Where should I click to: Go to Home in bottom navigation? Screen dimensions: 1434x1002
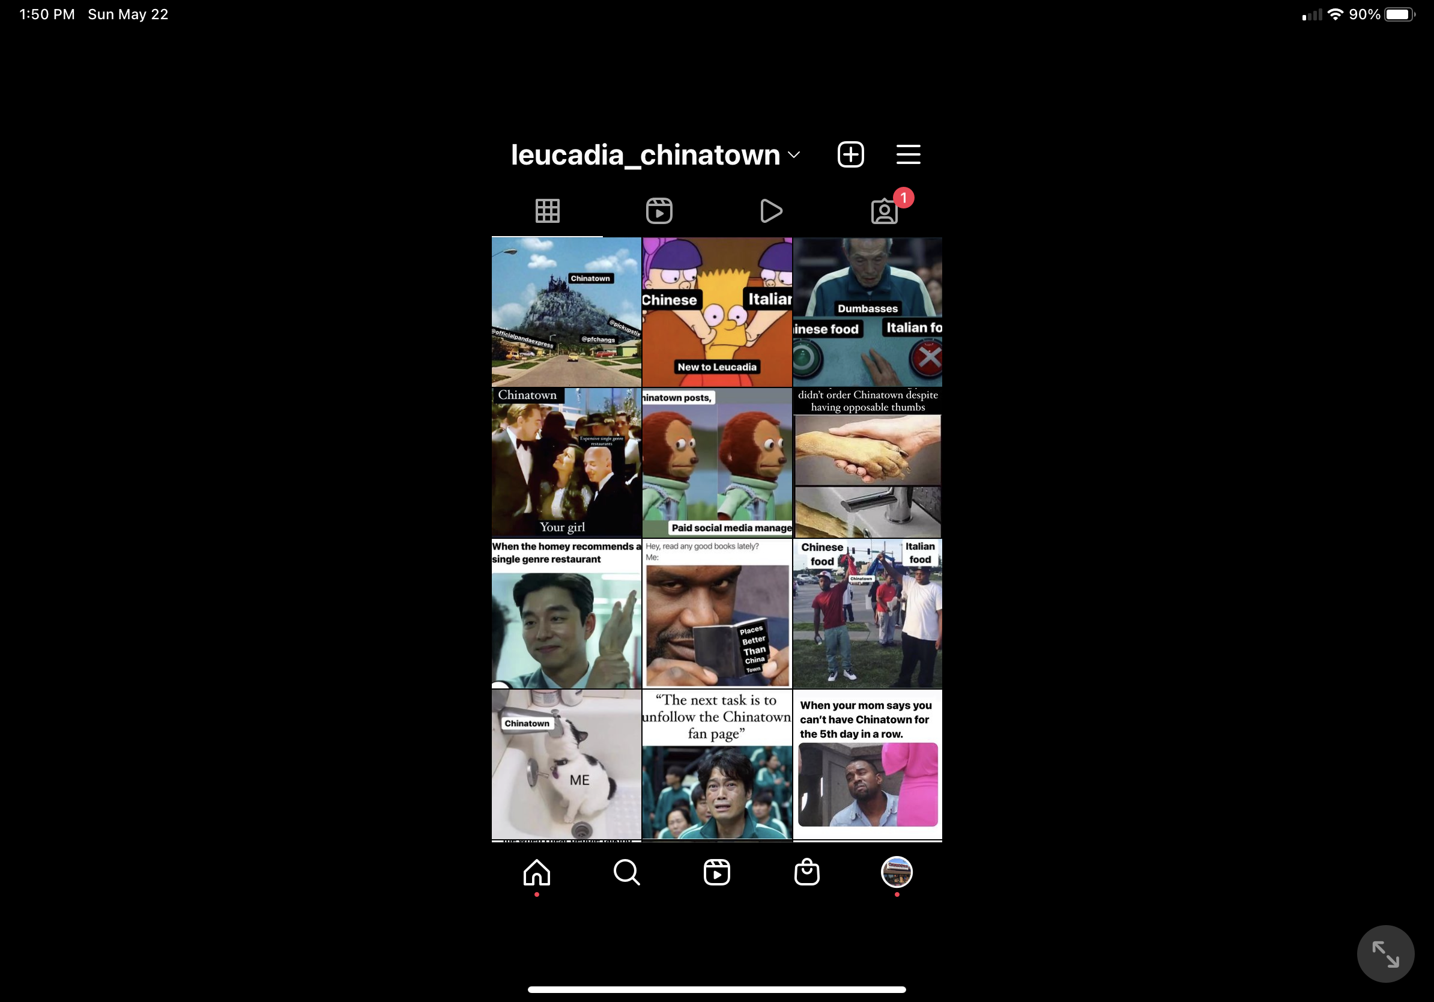(x=536, y=872)
